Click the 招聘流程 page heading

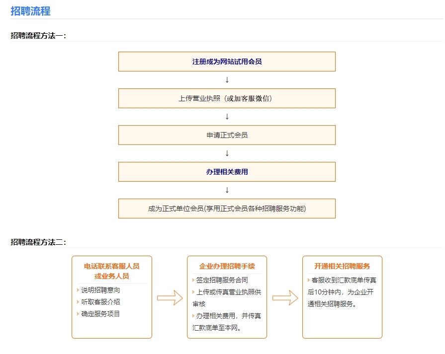click(30, 11)
